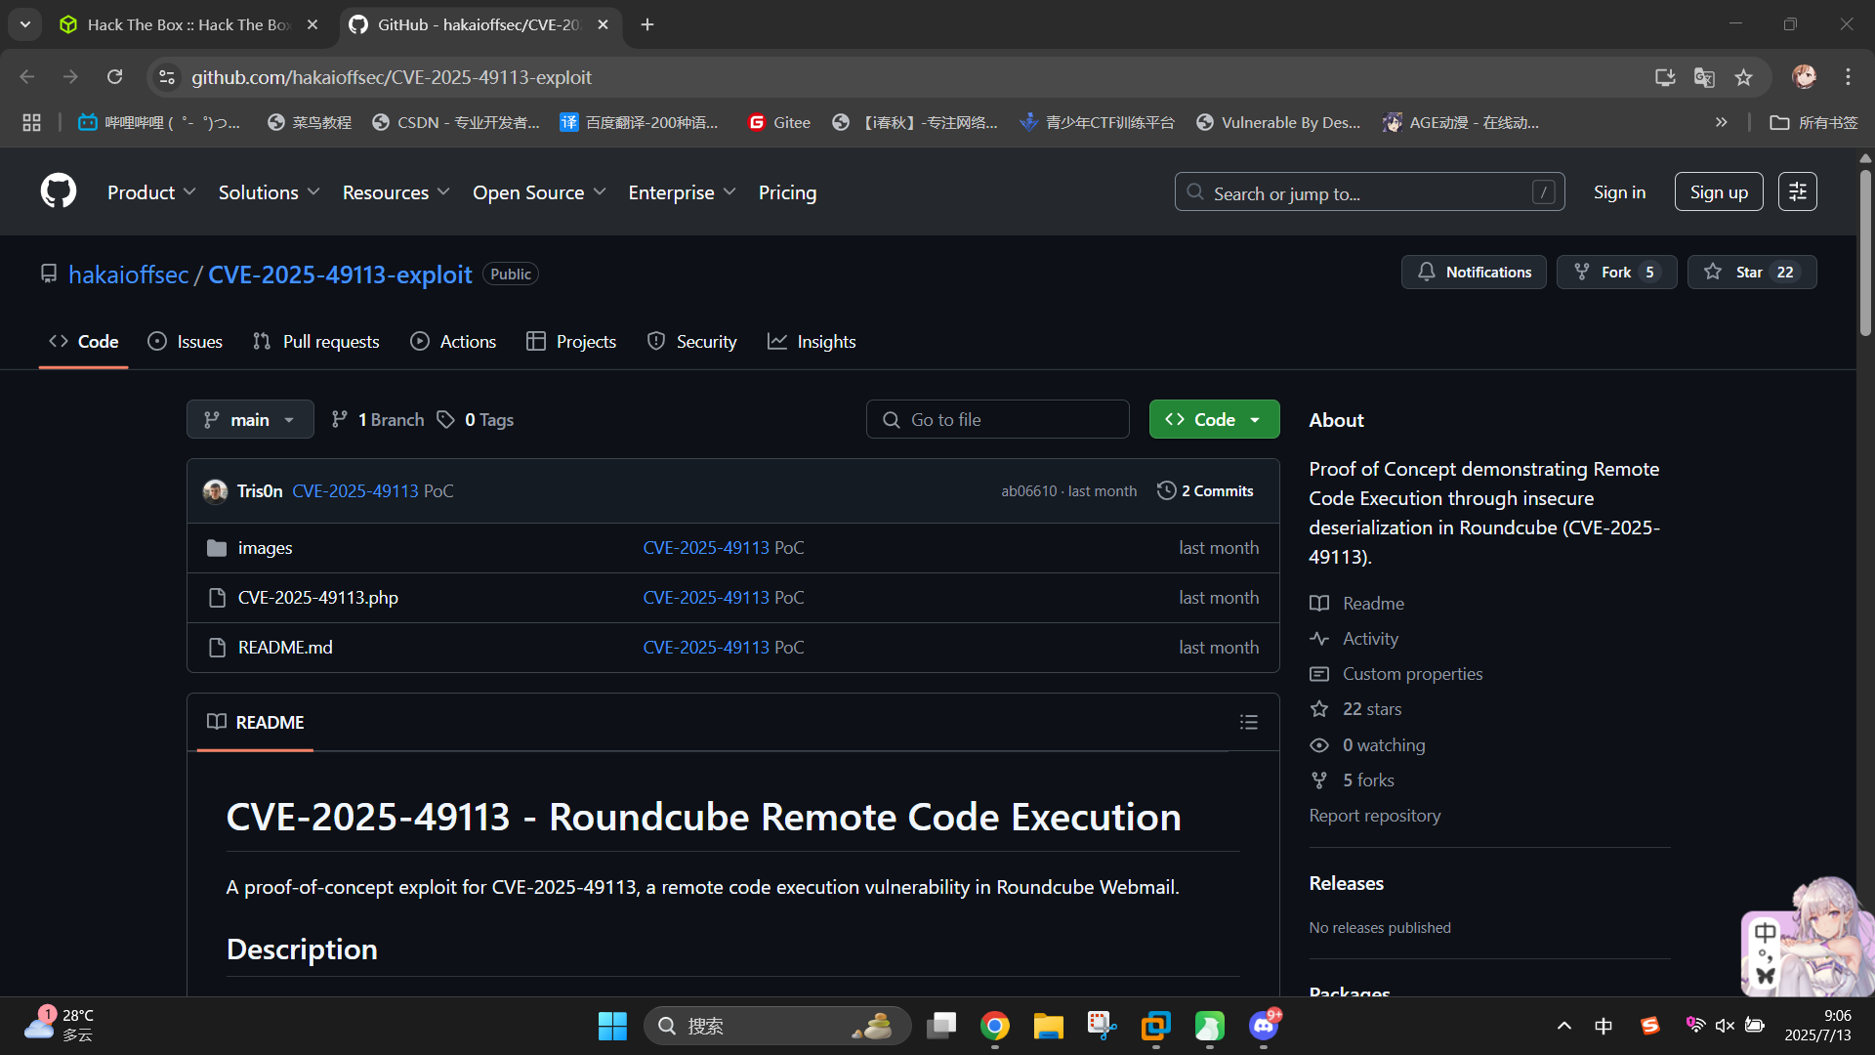Open the images folder
Viewport: 1875px width, 1055px height.
tap(265, 548)
